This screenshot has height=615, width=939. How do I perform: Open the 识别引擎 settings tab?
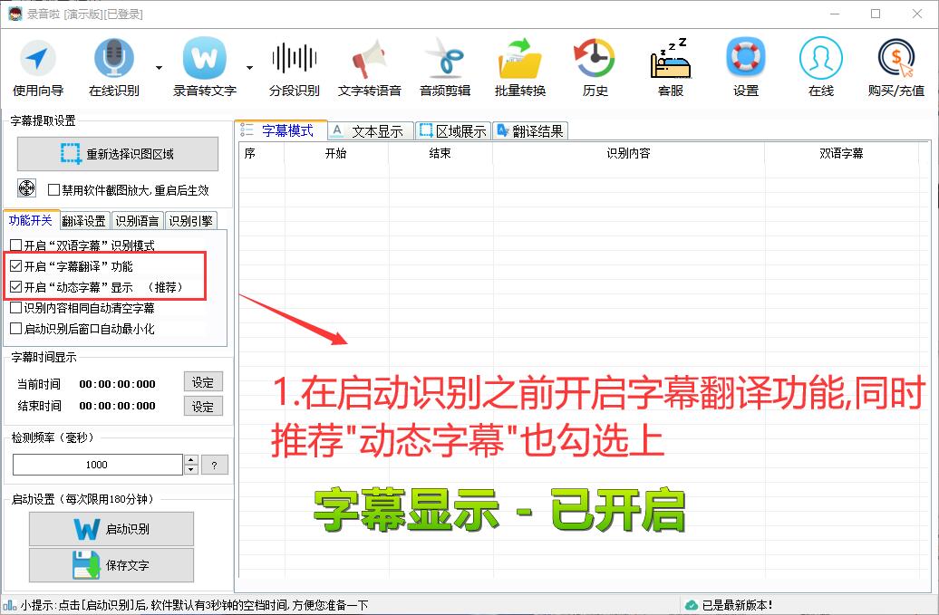coord(190,219)
